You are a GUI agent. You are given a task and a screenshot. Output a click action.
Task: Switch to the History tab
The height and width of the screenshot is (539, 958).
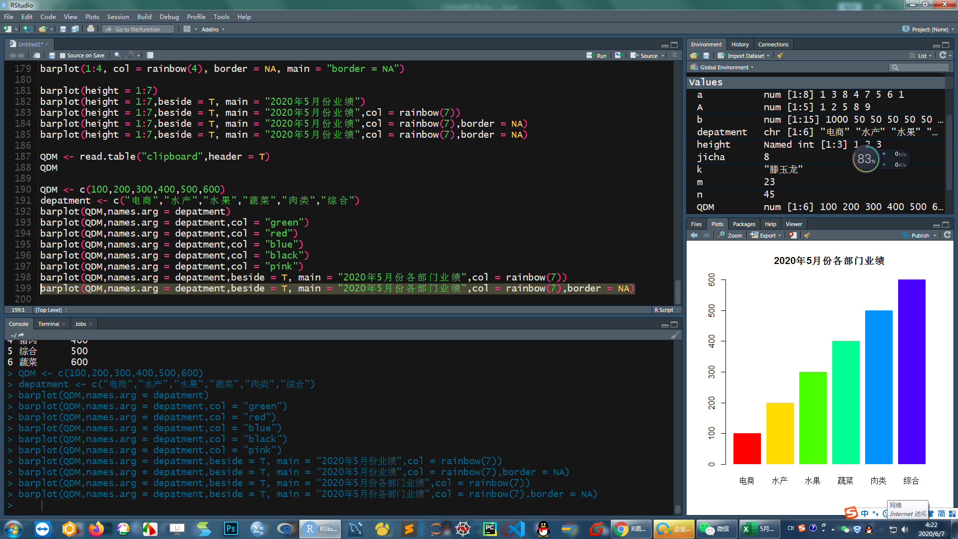739,44
